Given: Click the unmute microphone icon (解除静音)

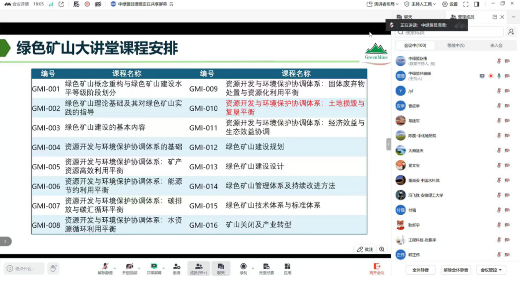Looking at the screenshot, I should click(x=105, y=267).
